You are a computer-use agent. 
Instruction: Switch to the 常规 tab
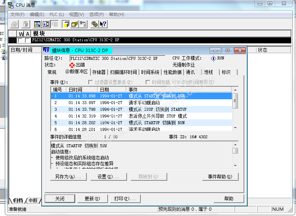click(x=52, y=72)
